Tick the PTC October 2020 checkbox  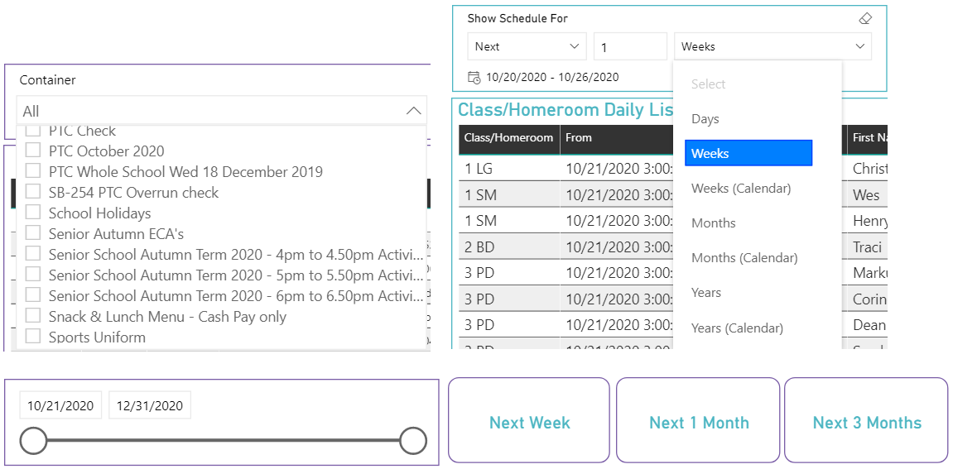pos(33,151)
